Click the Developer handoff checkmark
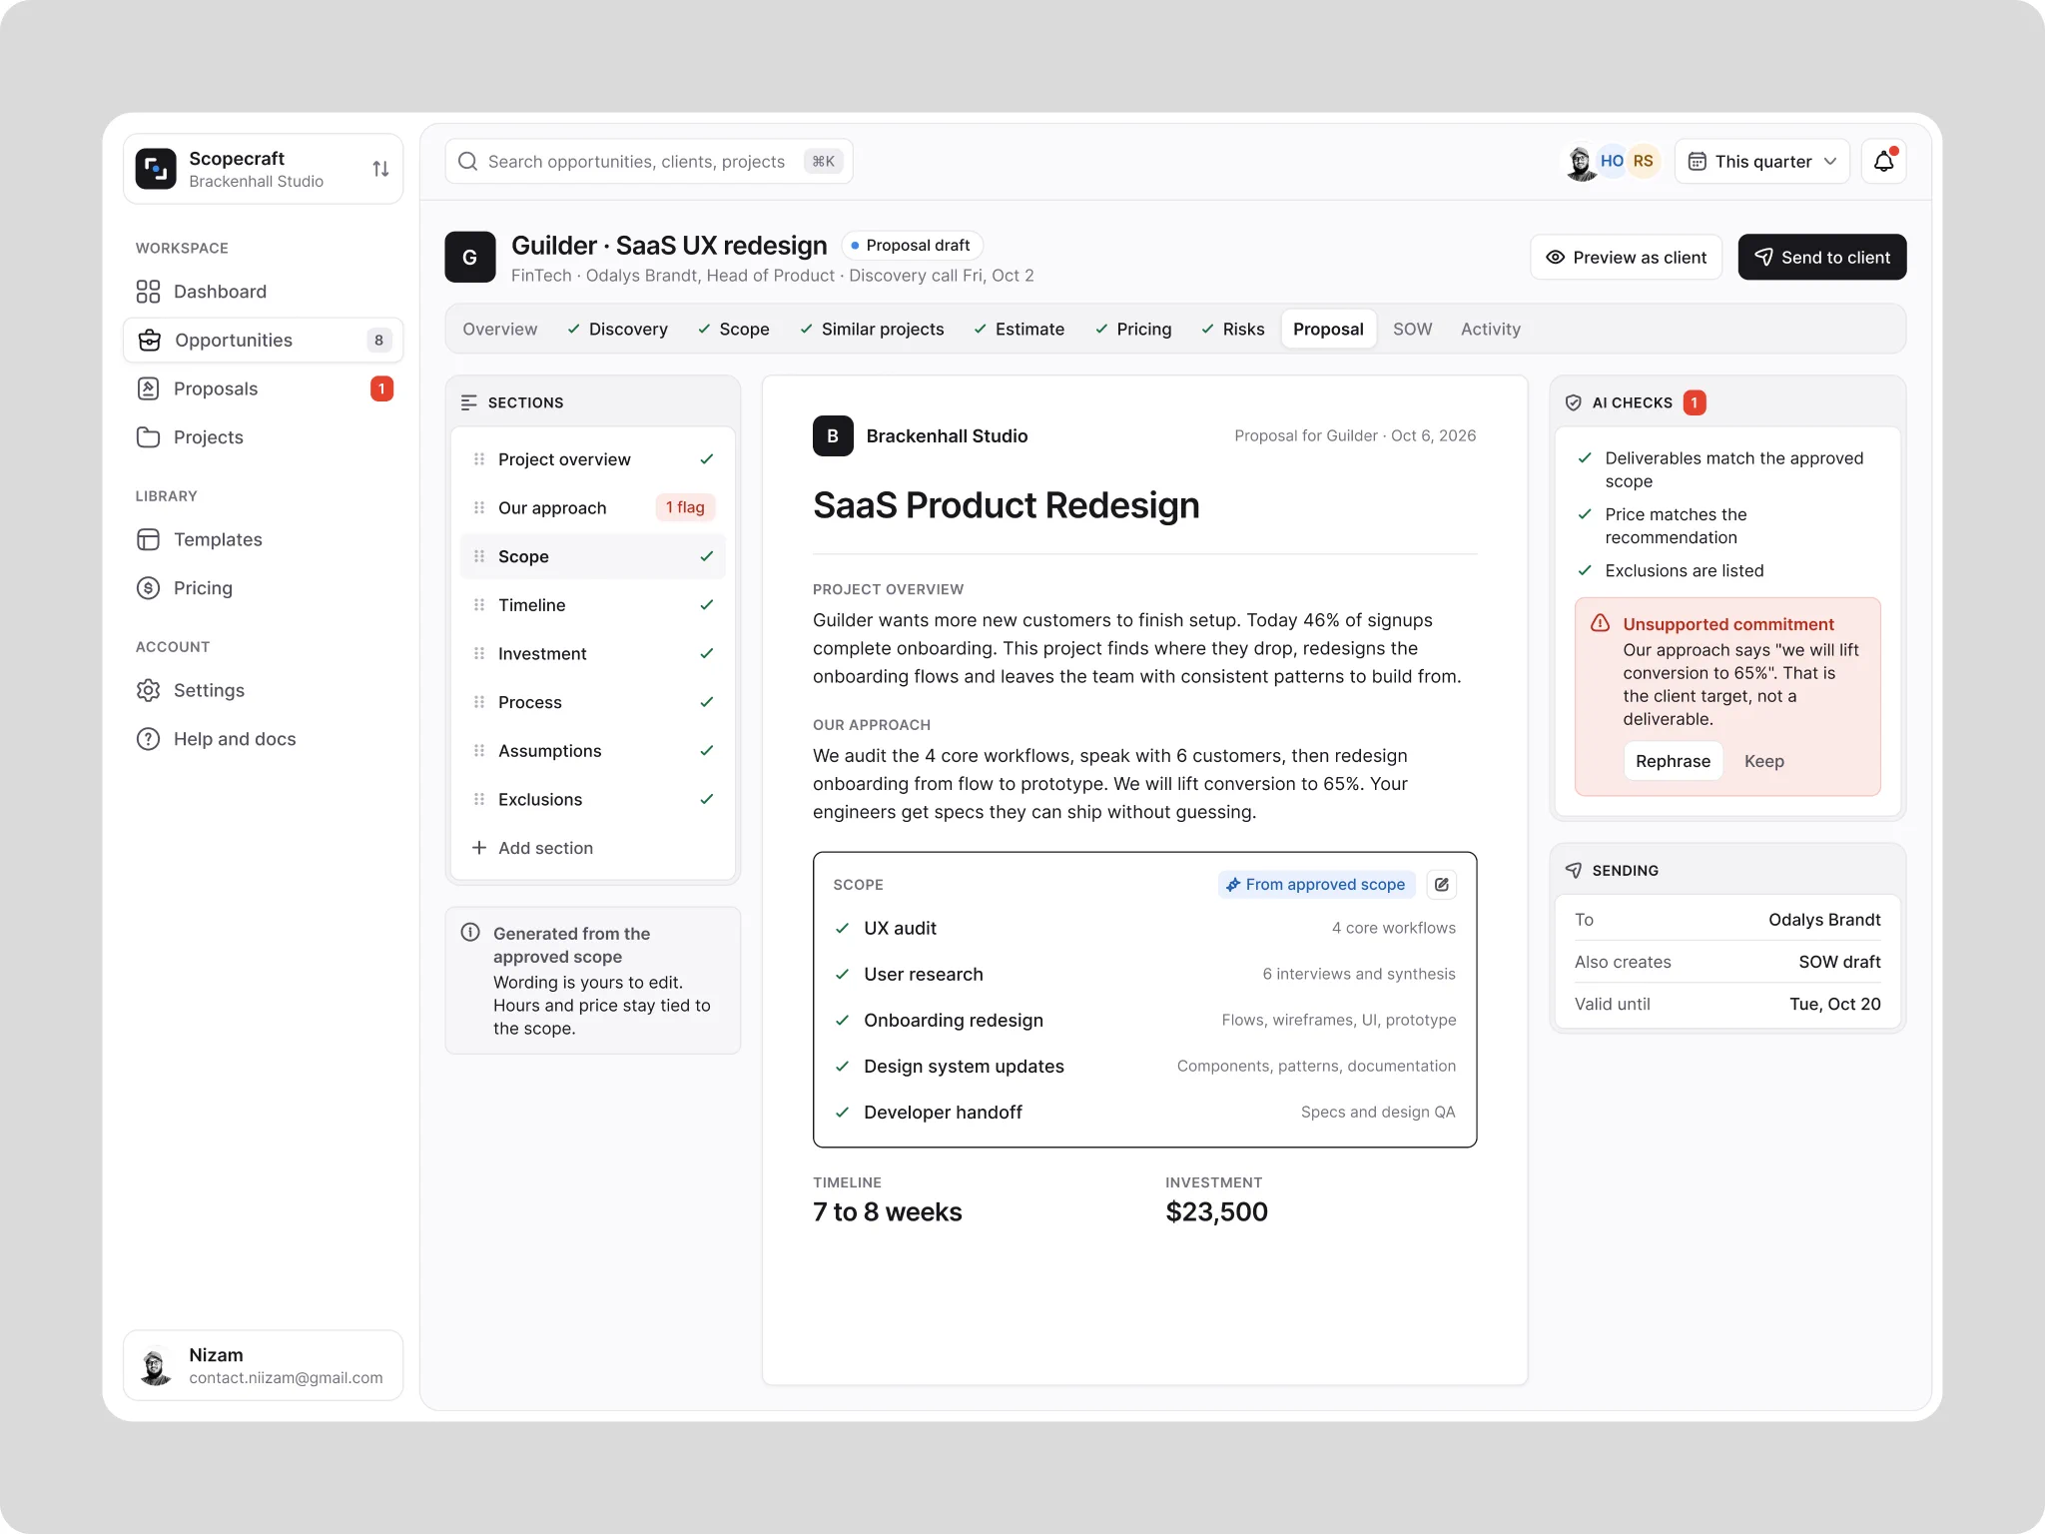Viewport: 2045px width, 1534px height. pyautogui.click(x=843, y=1112)
